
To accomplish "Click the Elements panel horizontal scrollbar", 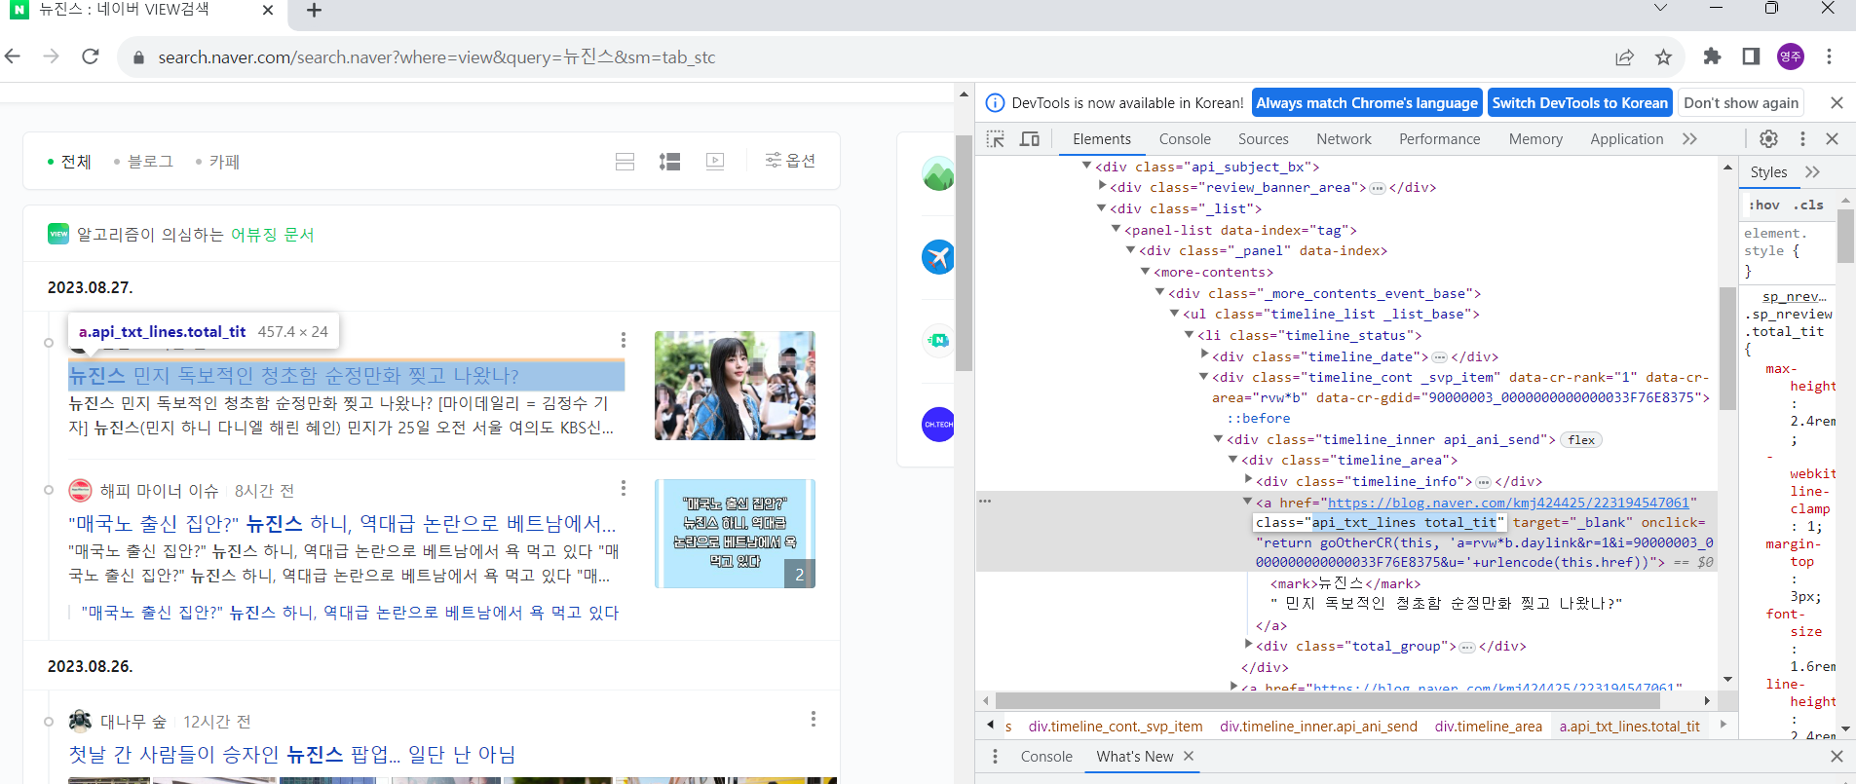I will [1327, 700].
